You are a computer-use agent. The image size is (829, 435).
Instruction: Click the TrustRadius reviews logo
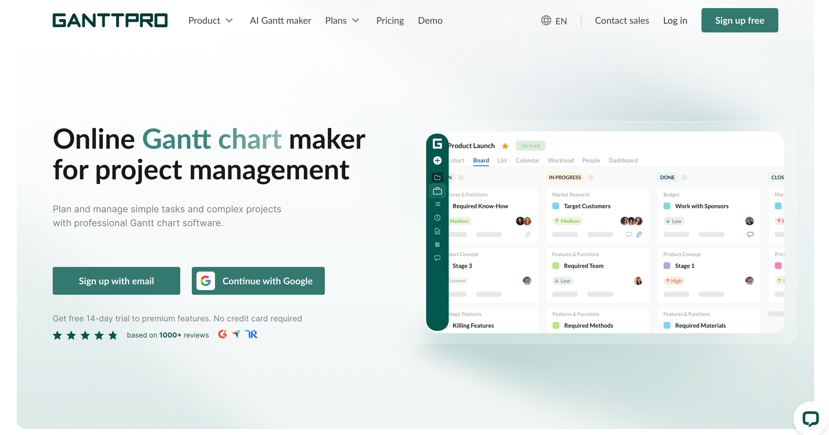[x=251, y=334]
